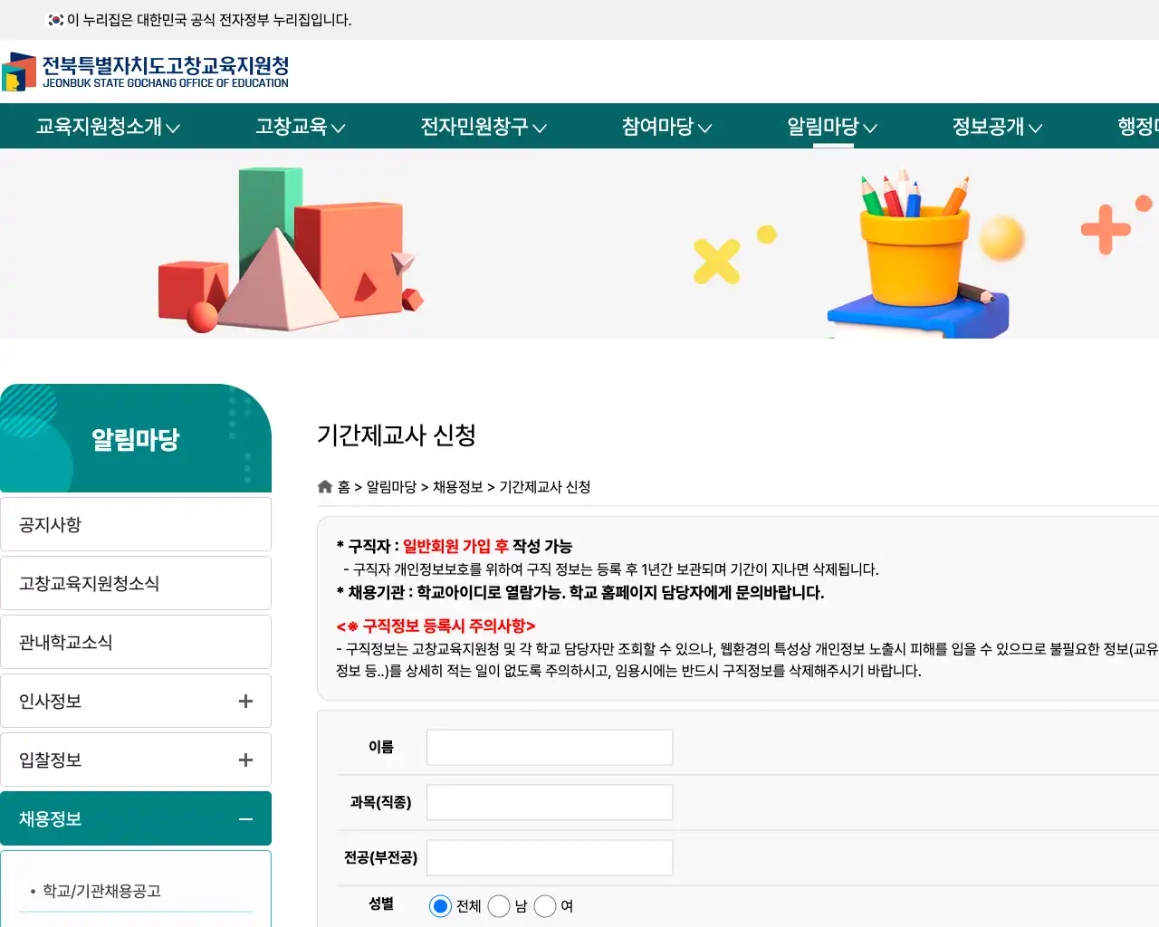Select the 남 gender radio button
Viewport: 1159px width, 927px height.
pyautogui.click(x=499, y=905)
